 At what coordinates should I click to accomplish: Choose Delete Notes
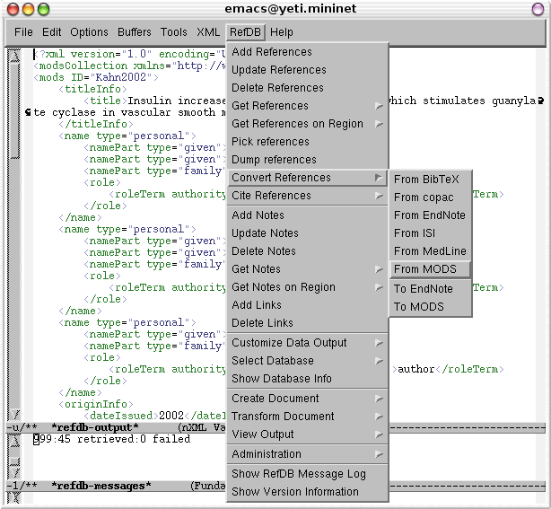tap(308, 250)
